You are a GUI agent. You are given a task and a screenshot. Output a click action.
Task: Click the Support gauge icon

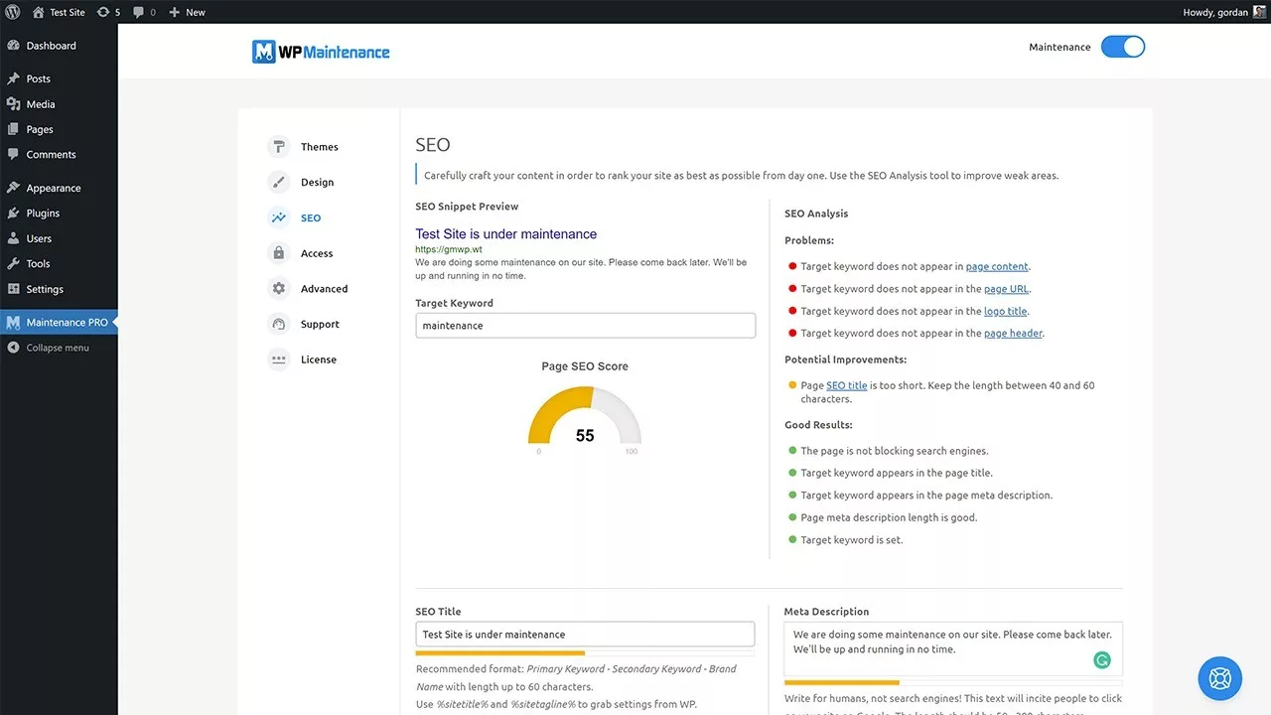279,325
